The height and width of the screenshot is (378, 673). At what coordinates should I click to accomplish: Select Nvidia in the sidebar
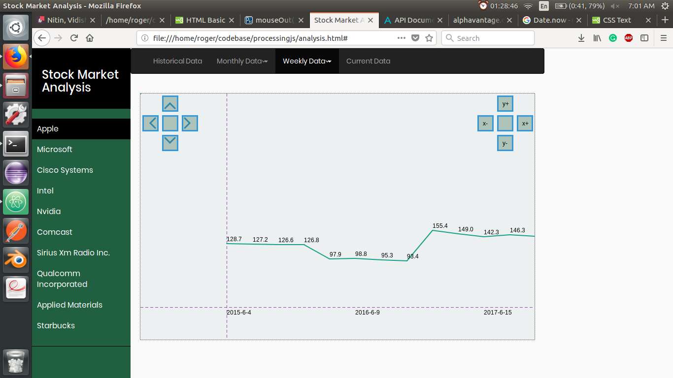81,212
